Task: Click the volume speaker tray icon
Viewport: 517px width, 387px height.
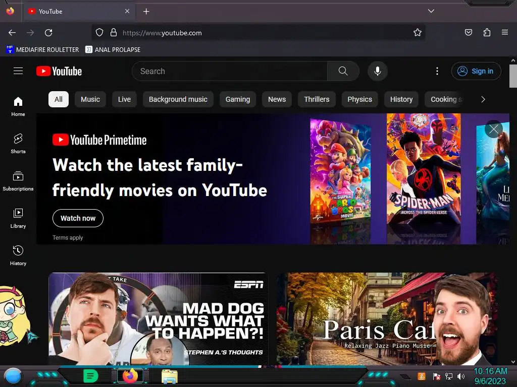Action: click(x=461, y=376)
